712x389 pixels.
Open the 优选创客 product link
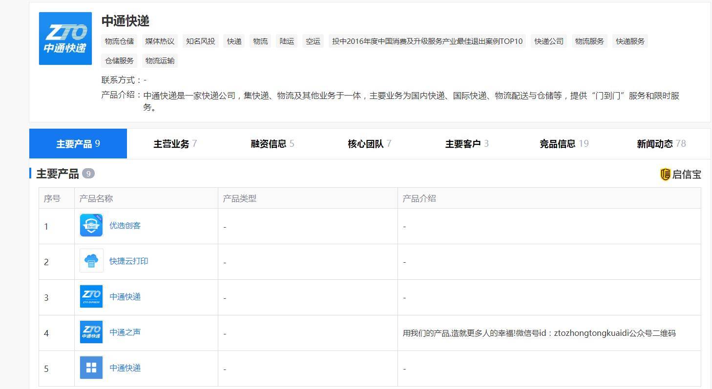(125, 226)
